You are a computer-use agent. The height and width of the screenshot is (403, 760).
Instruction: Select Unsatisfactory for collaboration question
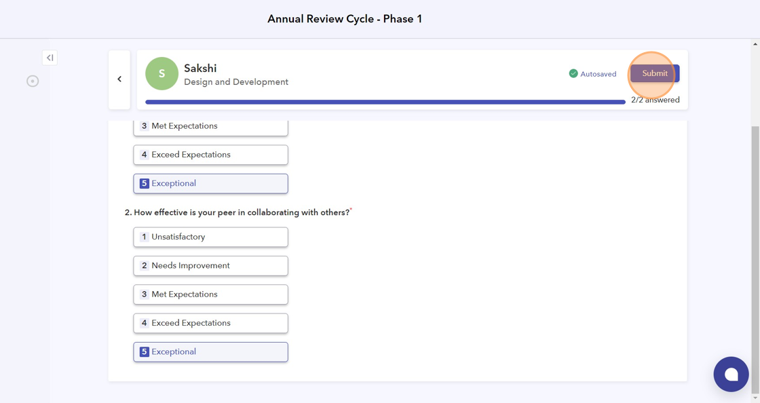click(210, 237)
